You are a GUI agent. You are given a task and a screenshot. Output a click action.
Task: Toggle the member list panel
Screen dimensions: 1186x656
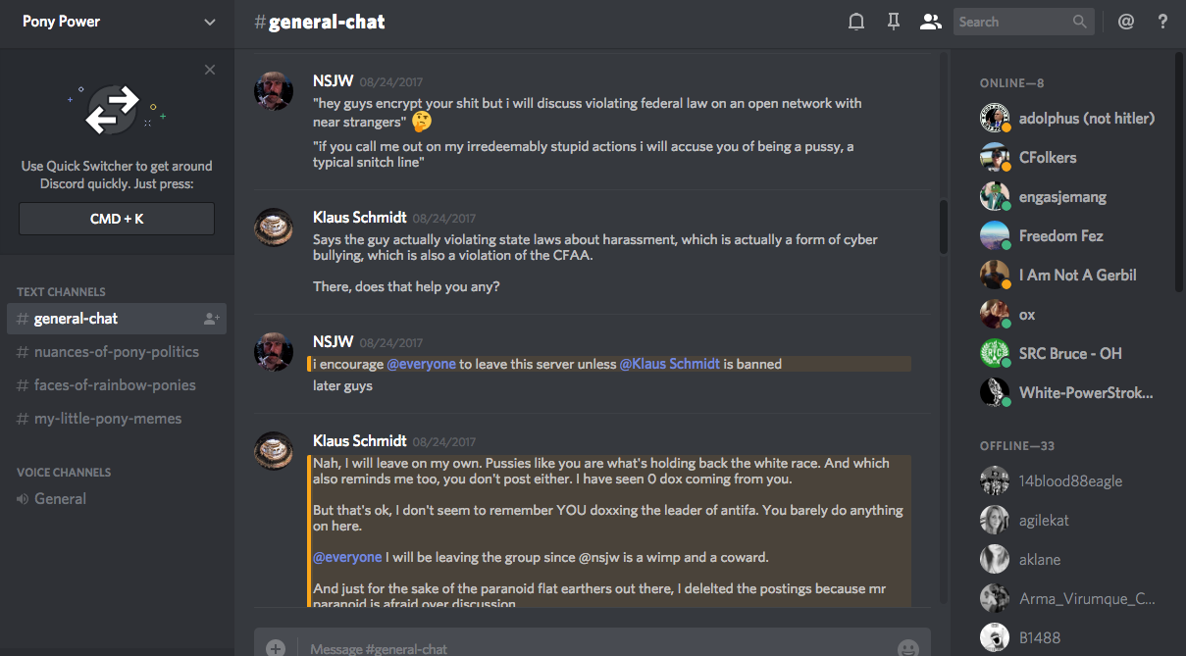click(x=930, y=22)
